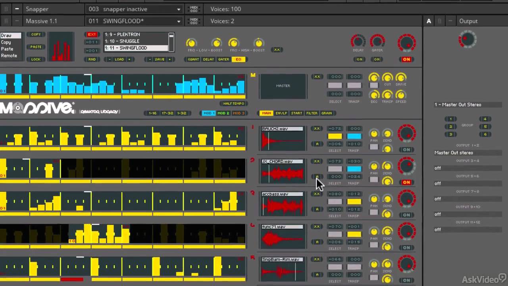Open the Snapper snapshot dropdown
Screen dimensions: 508x286
pos(134,9)
